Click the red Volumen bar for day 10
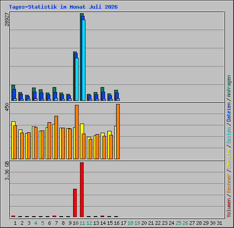 point(75,203)
